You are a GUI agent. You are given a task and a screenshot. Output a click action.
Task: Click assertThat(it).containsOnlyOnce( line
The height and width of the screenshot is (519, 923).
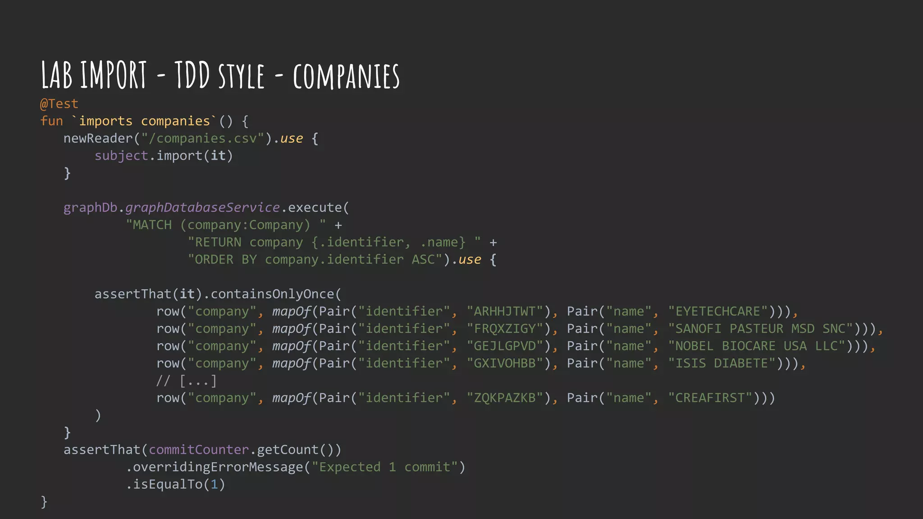218,294
